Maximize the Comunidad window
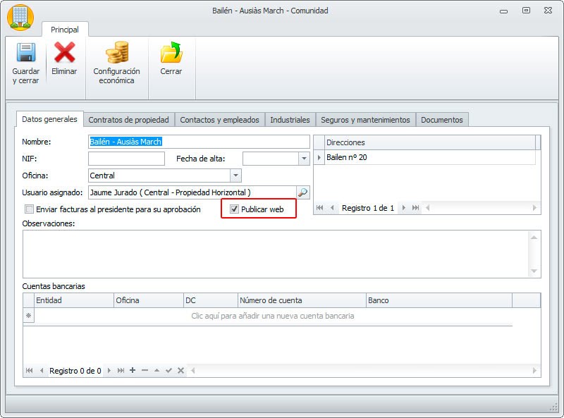The height and width of the screenshot is (418, 564). (526, 11)
